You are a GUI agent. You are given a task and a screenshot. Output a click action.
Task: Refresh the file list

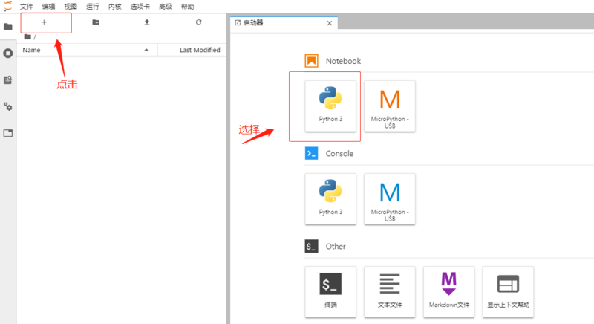tap(198, 22)
